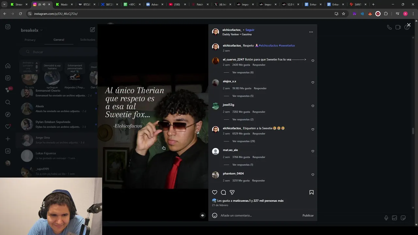
Task: Expand 'Ver respuestas (2)' replies
Action: pos(243,119)
